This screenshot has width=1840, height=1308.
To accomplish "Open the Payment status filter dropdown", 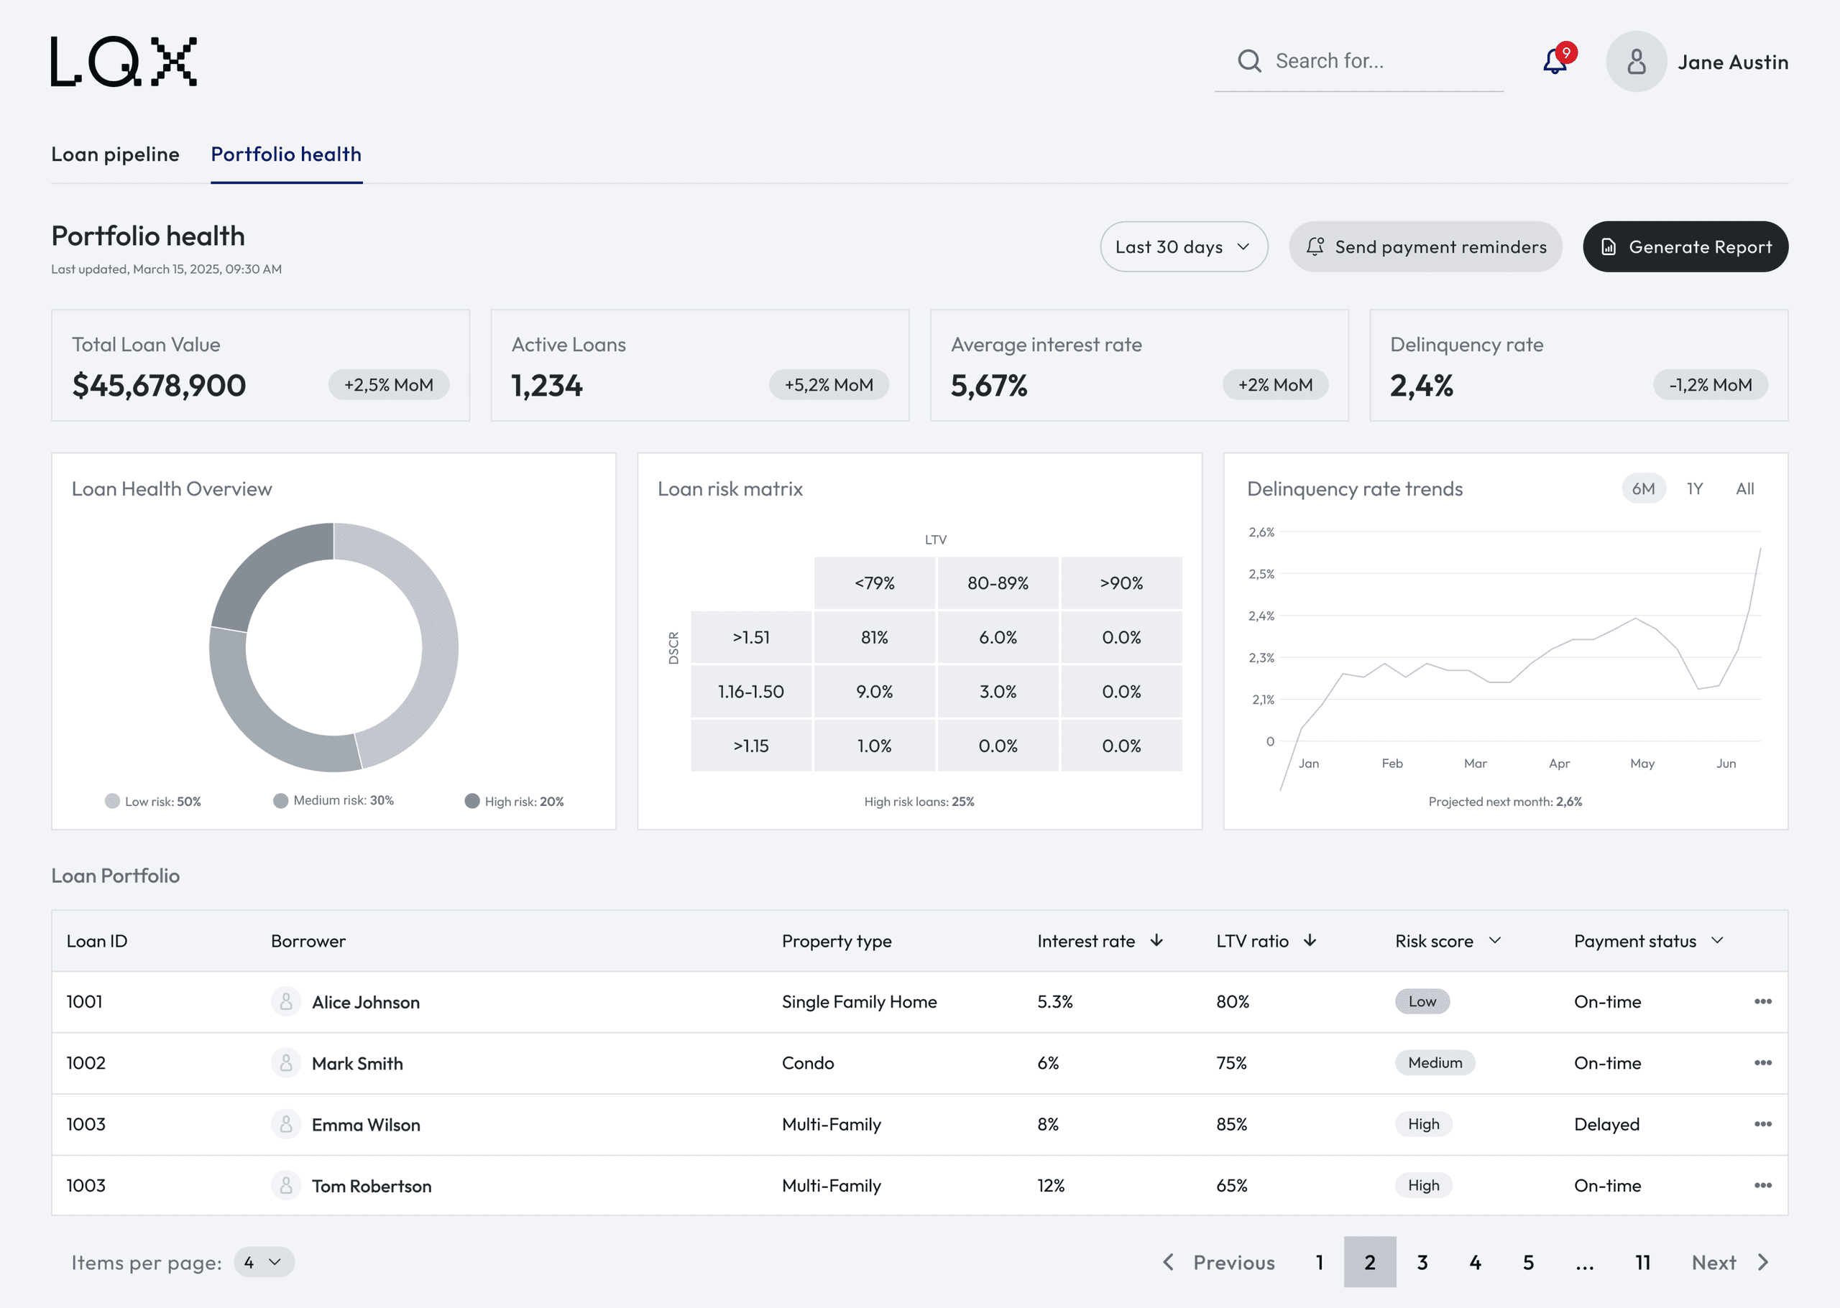I will tap(1716, 940).
